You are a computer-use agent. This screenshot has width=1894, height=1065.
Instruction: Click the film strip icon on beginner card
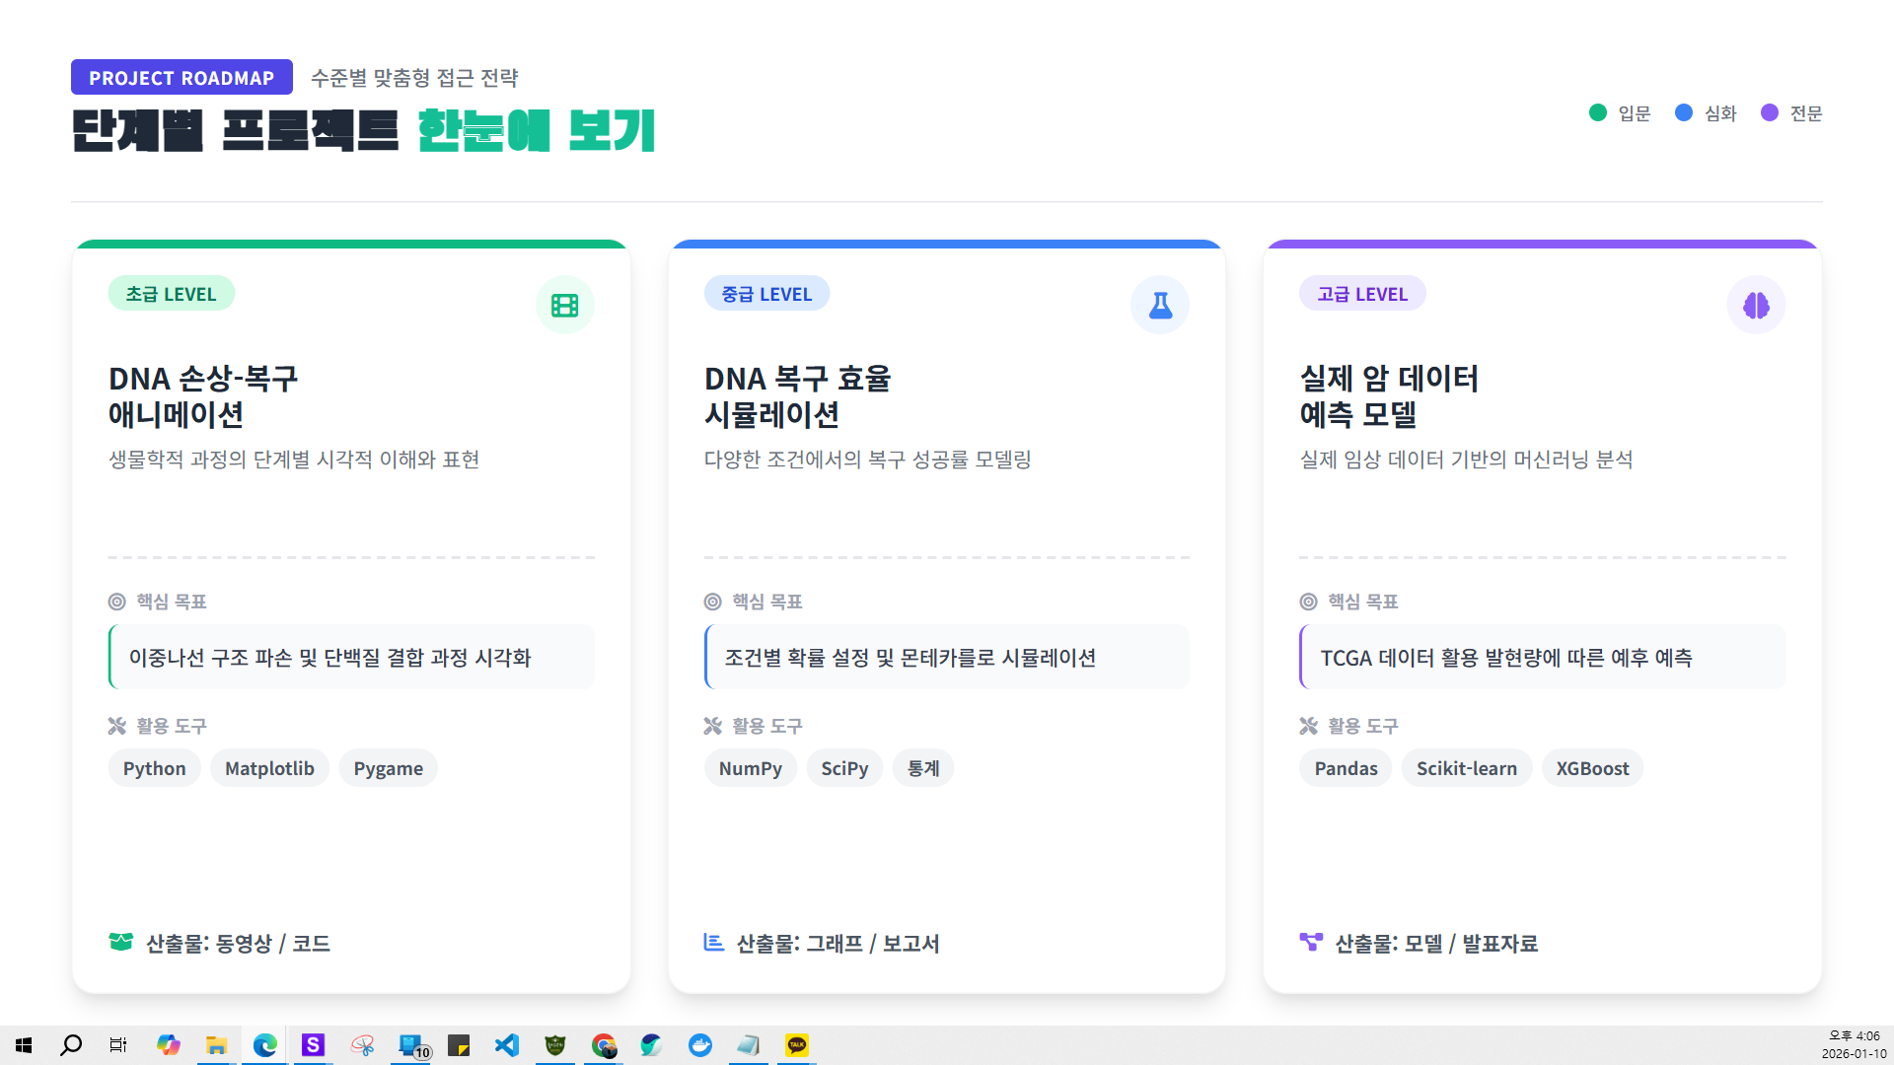click(564, 306)
